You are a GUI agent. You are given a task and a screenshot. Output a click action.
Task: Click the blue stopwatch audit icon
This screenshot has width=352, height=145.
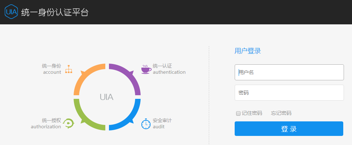pyautogui.click(x=146, y=124)
